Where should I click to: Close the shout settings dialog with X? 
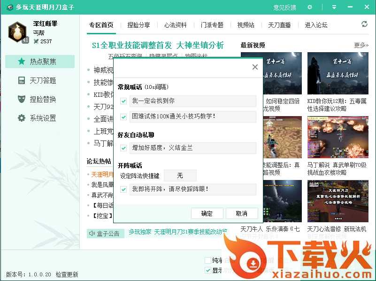255,67
